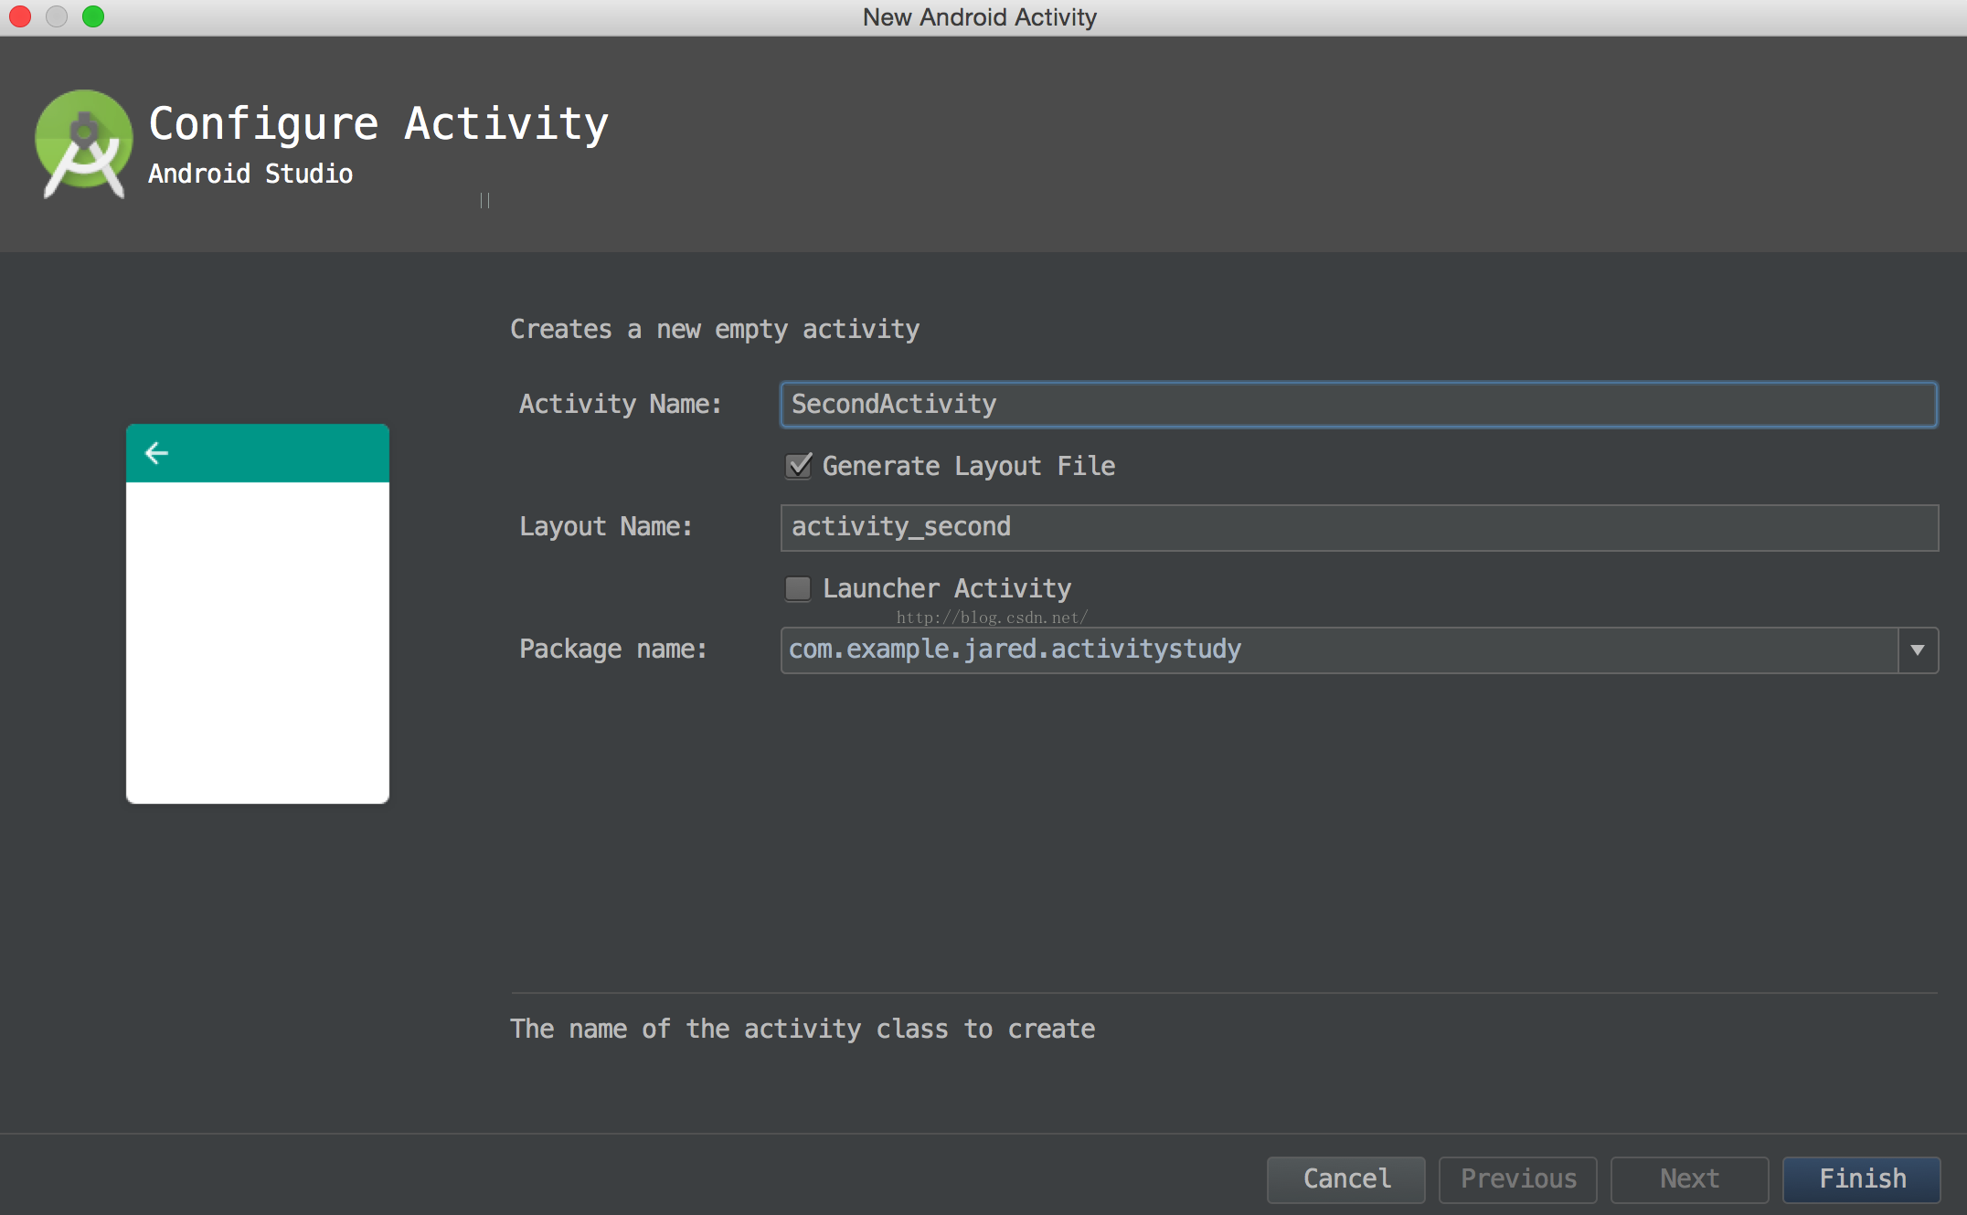Image resolution: width=1967 pixels, height=1215 pixels.
Task: Click the back arrow icon on phone preview
Action: tap(157, 452)
